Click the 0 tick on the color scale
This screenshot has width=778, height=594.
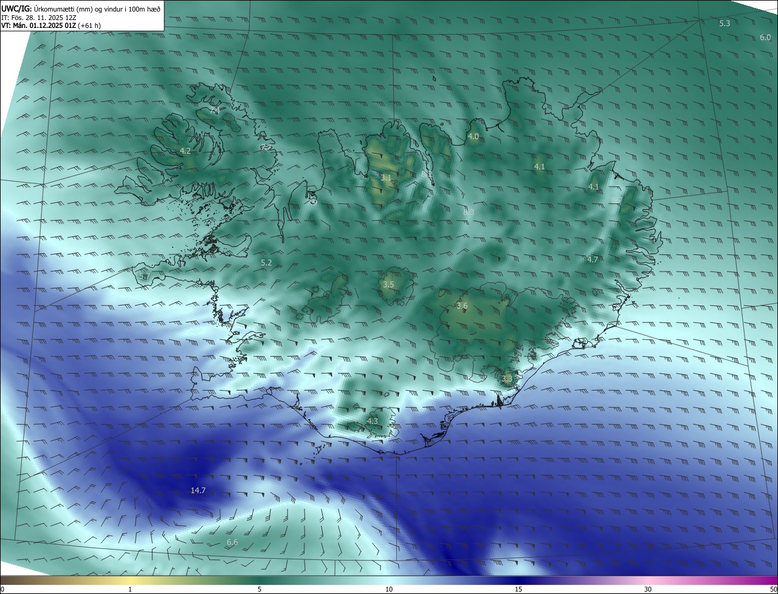[x=2, y=589]
